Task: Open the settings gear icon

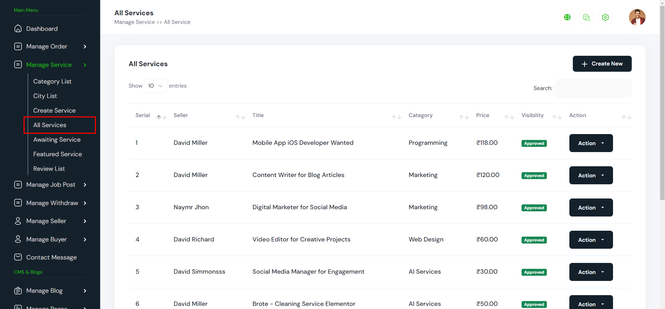Action: (605, 17)
